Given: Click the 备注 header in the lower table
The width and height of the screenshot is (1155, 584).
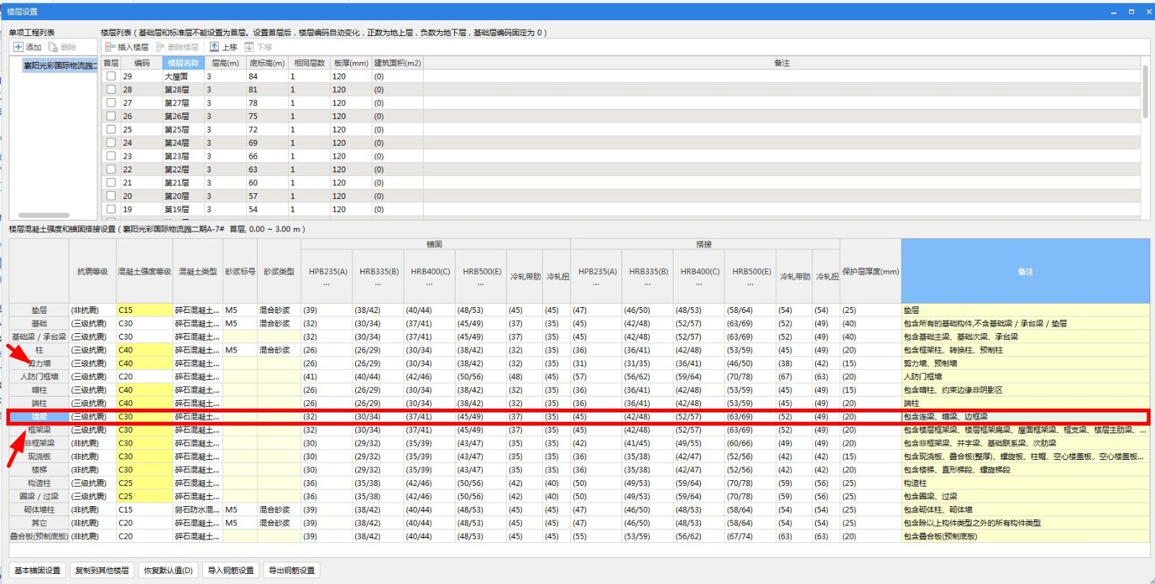Looking at the screenshot, I should tap(1025, 271).
